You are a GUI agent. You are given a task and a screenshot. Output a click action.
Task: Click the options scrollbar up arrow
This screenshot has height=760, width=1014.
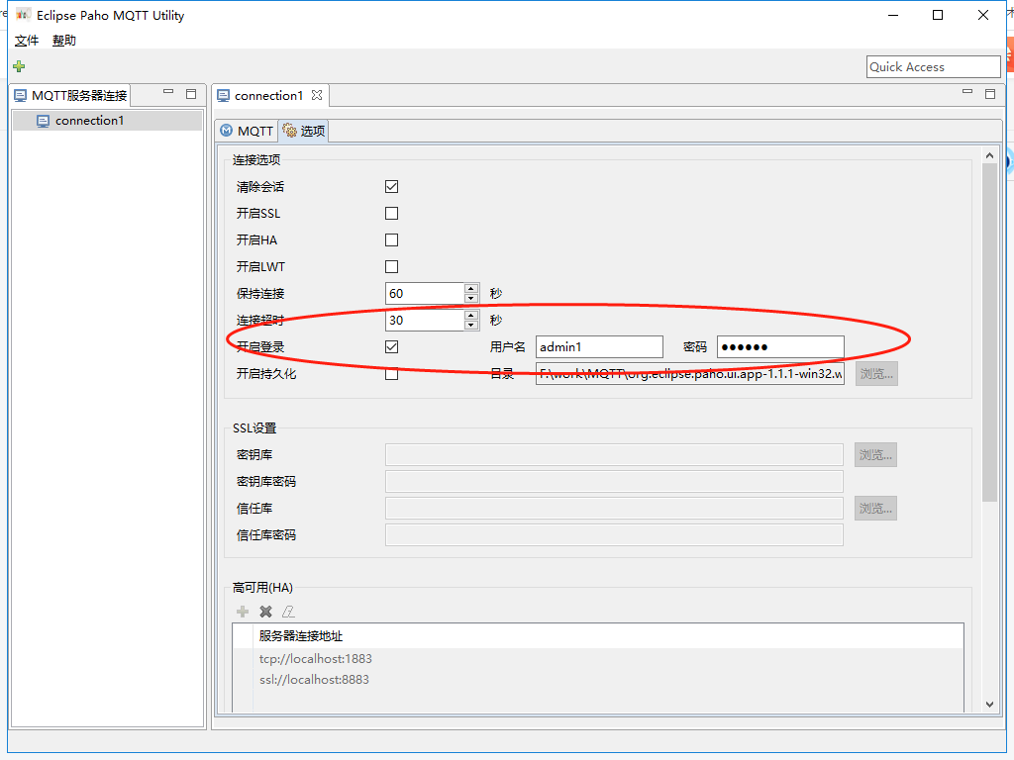pyautogui.click(x=989, y=155)
